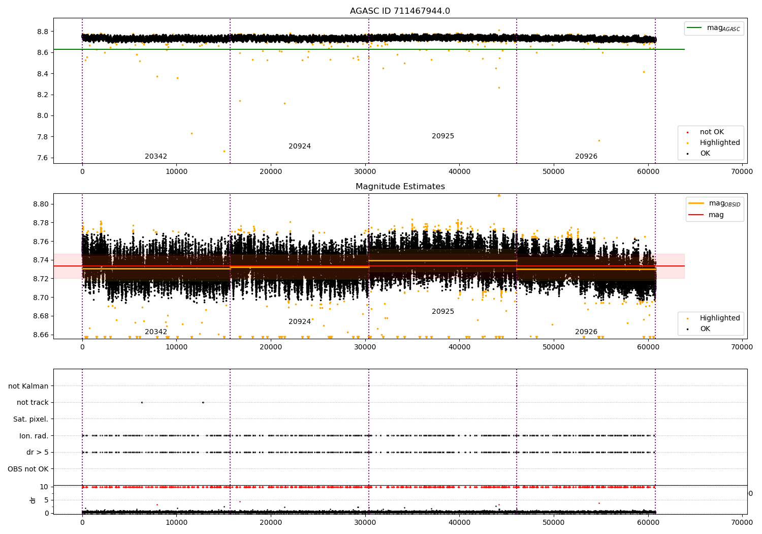Click the 'not track' flag row label
The image size is (762, 534).
[x=33, y=403]
